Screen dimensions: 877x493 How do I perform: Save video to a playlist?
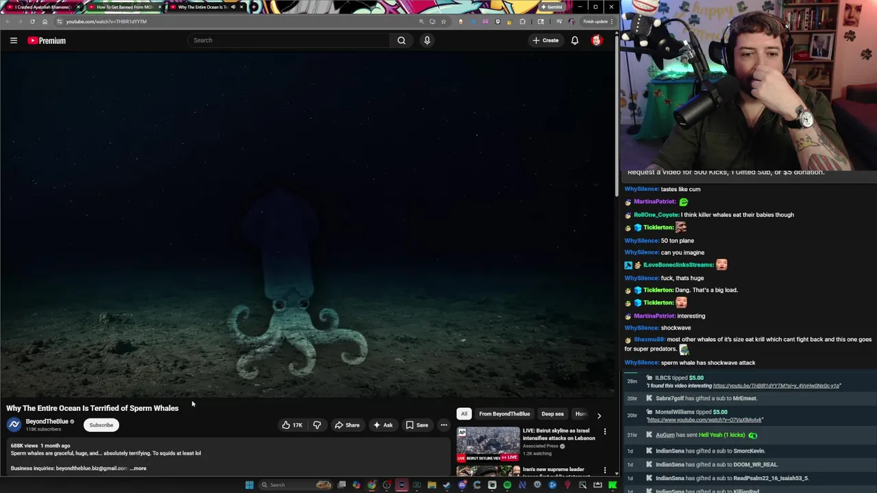pyautogui.click(x=417, y=425)
